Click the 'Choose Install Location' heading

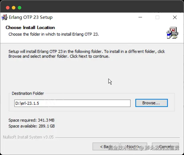click(x=30, y=27)
